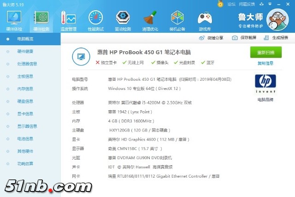Click the green 重新扫描 button
Screen dimensions: 295x197
pyautogui.click(x=265, y=52)
